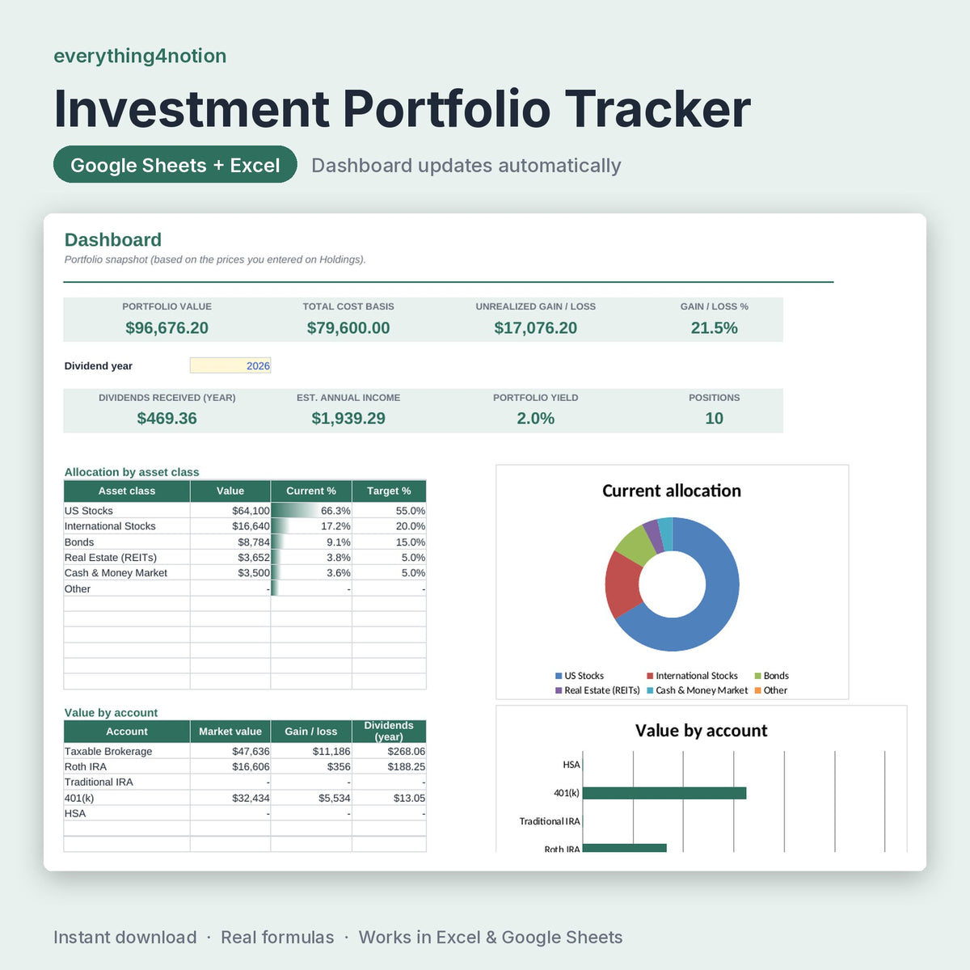Click the Current % column header

click(x=311, y=491)
